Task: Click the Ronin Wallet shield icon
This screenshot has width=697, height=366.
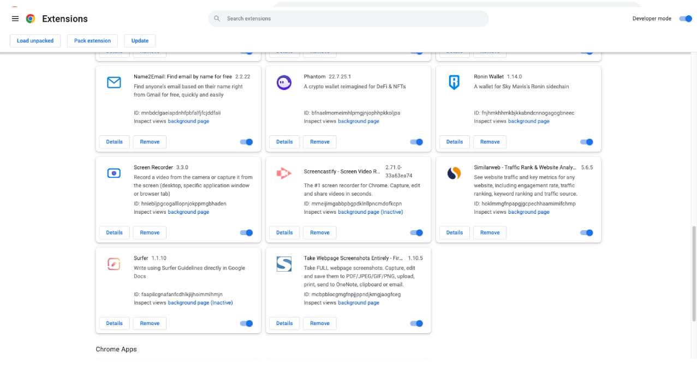Action: tap(454, 83)
